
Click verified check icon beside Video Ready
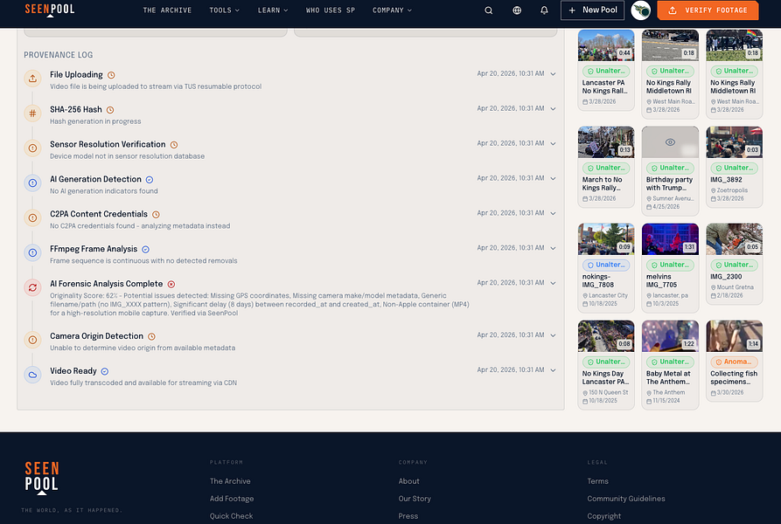pyautogui.click(x=105, y=371)
